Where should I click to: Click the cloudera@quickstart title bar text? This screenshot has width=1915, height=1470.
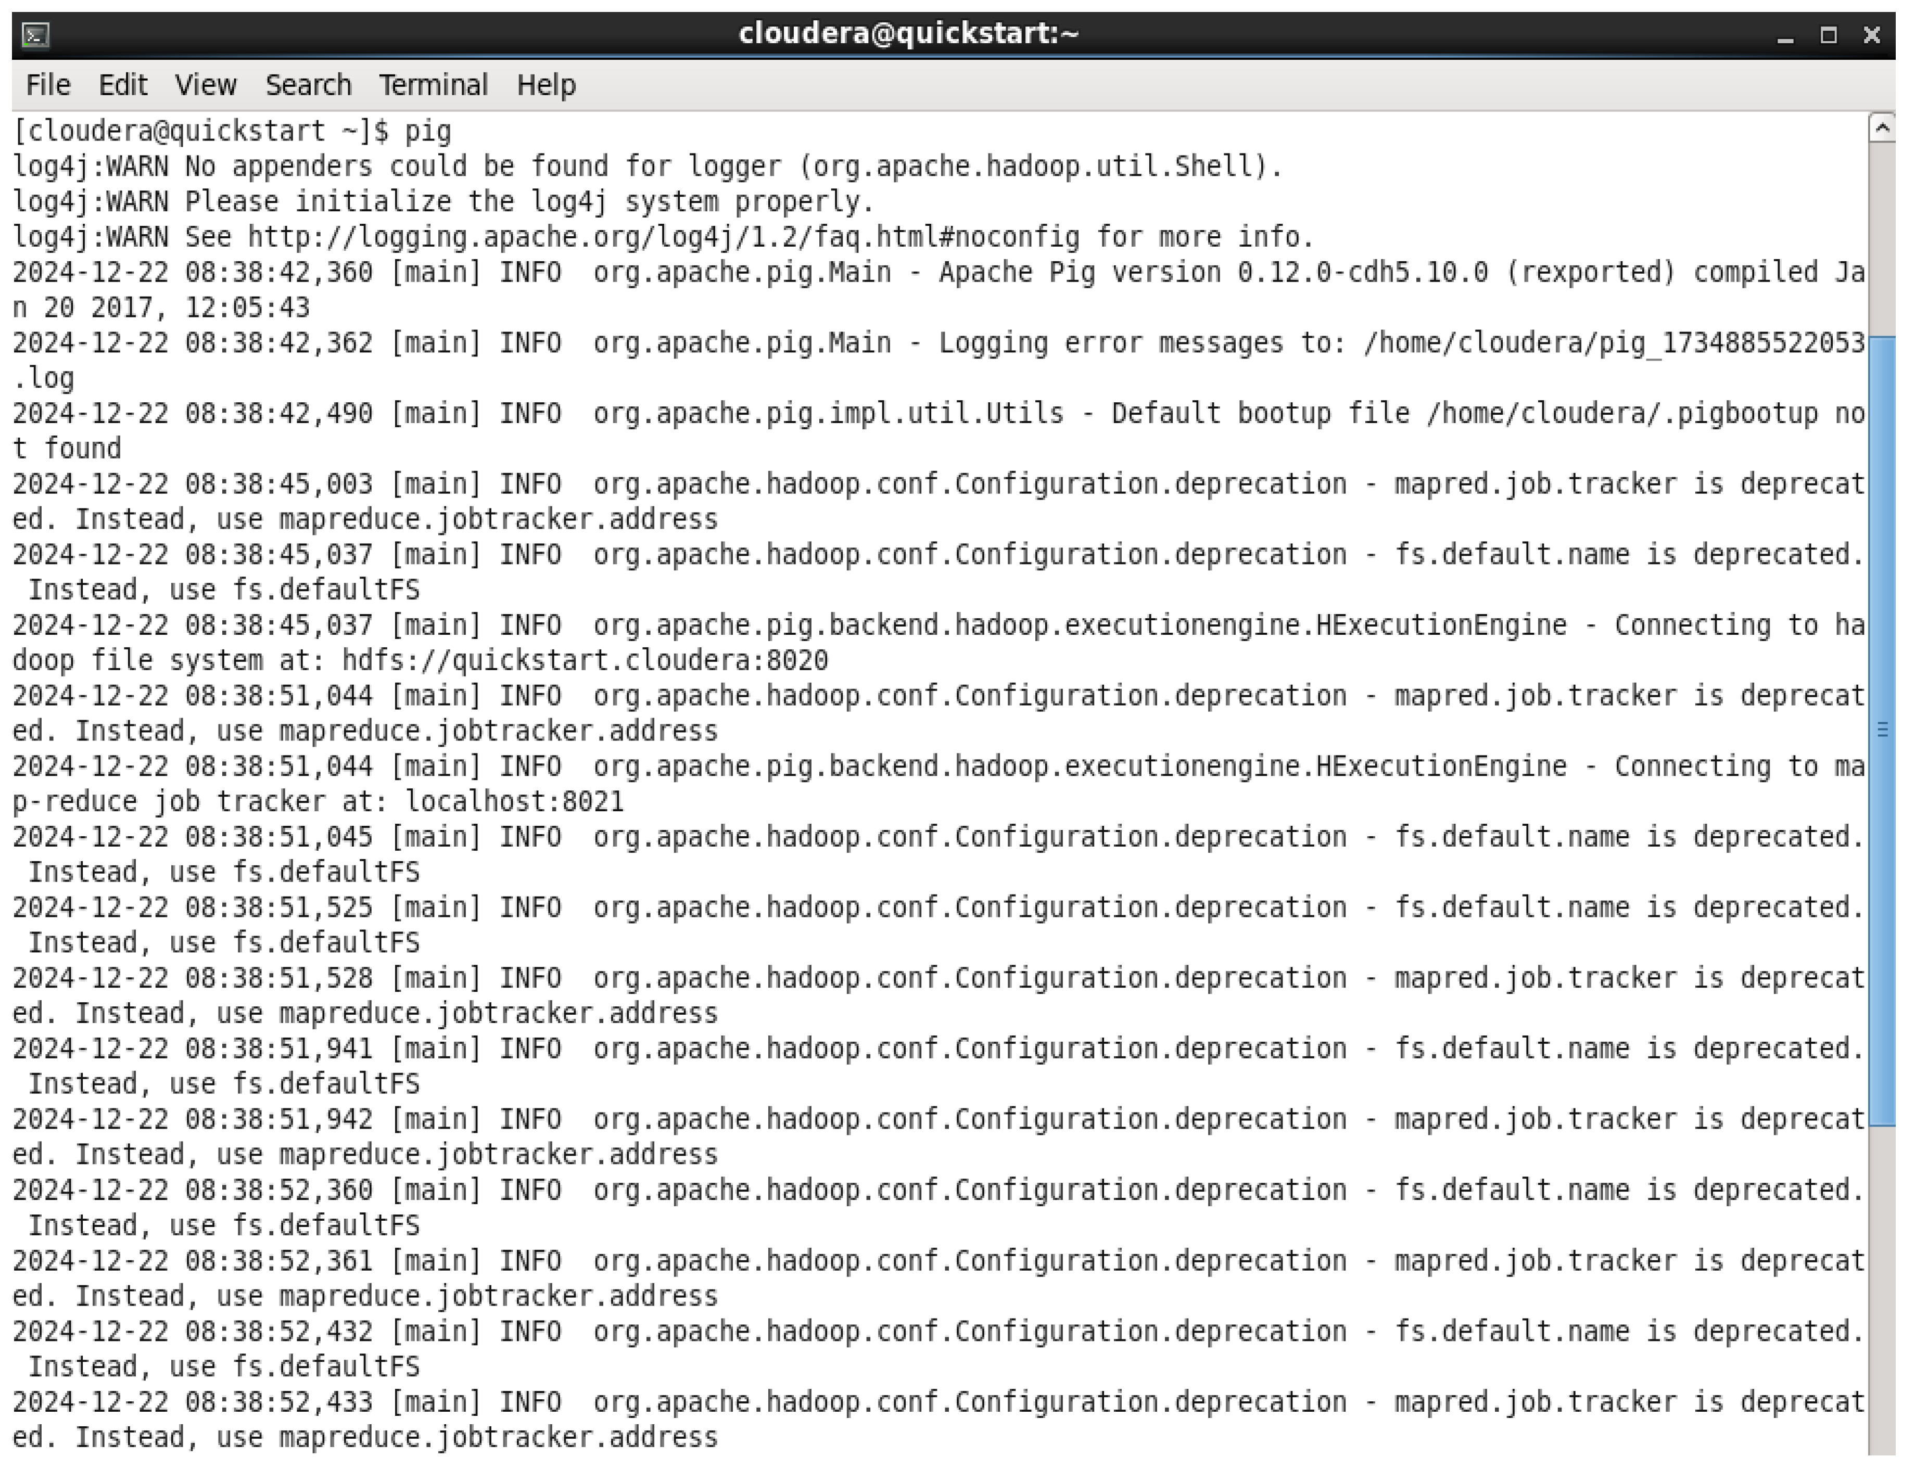pyautogui.click(x=910, y=32)
